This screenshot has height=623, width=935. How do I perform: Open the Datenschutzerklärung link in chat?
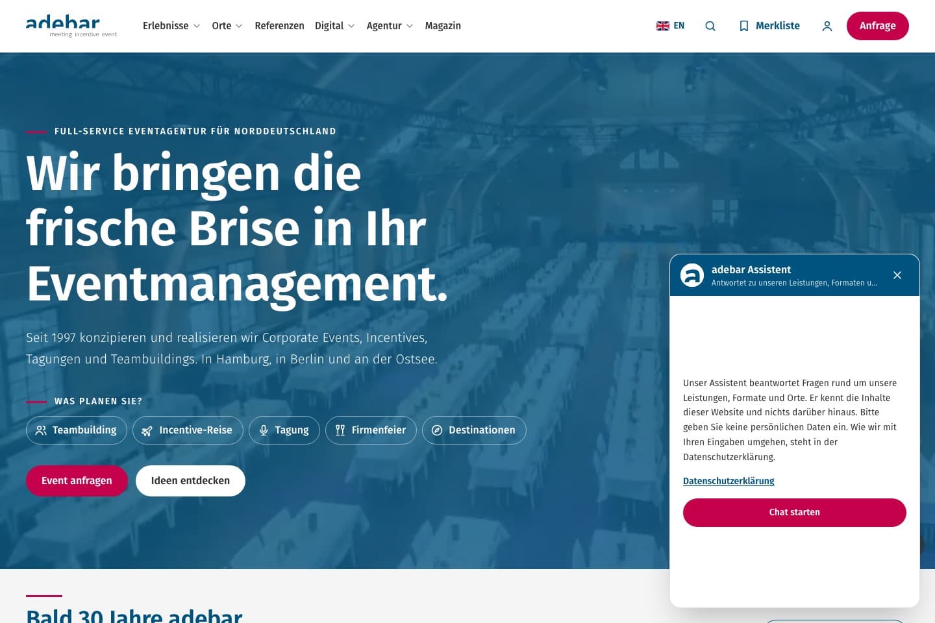729,481
